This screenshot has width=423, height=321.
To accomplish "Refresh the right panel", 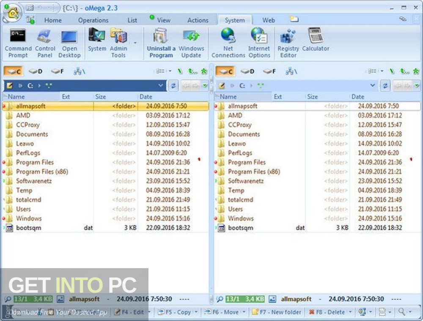I will [x=385, y=86].
